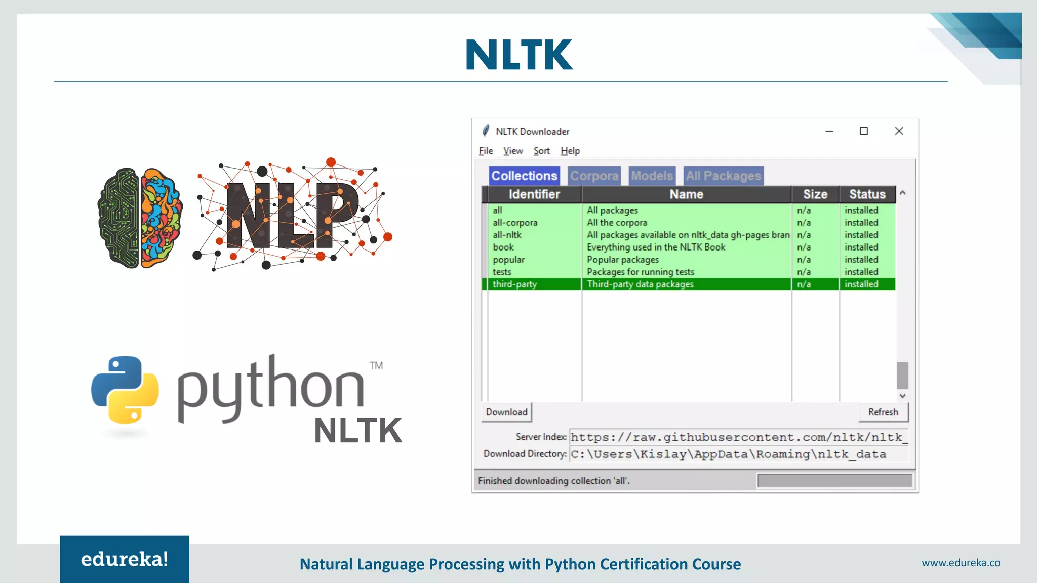Screen dimensions: 1037x583
Task: Select the 'all-nltk' row
Action: 689,235
